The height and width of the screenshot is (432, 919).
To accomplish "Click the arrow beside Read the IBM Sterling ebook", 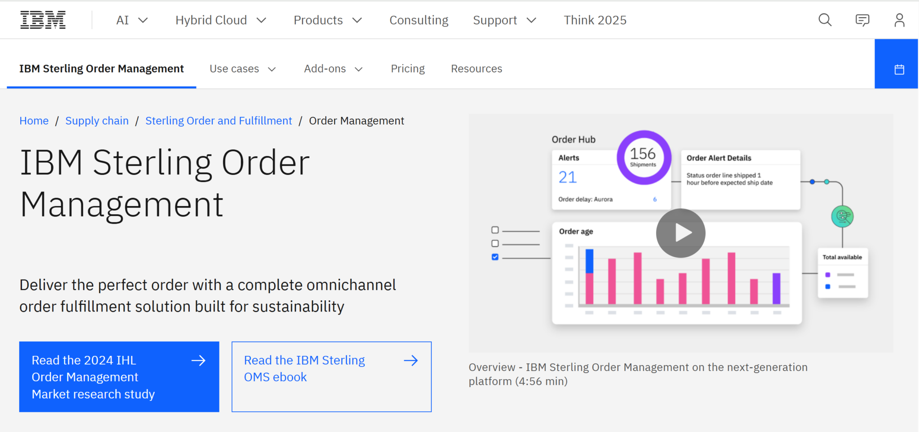I will 411,360.
